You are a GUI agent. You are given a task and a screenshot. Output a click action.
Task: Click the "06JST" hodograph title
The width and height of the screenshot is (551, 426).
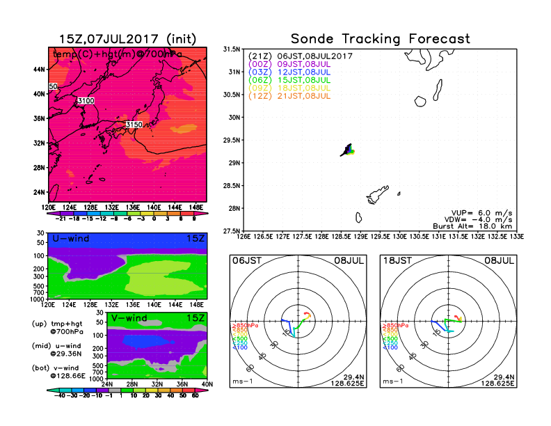point(247,261)
